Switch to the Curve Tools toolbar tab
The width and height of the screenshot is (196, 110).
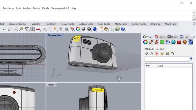click(x=67, y=24)
